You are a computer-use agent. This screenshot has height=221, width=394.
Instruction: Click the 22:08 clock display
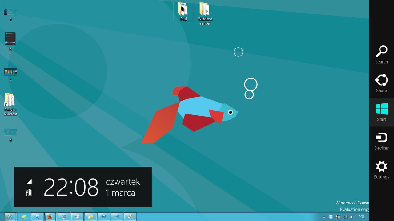pos(71,187)
